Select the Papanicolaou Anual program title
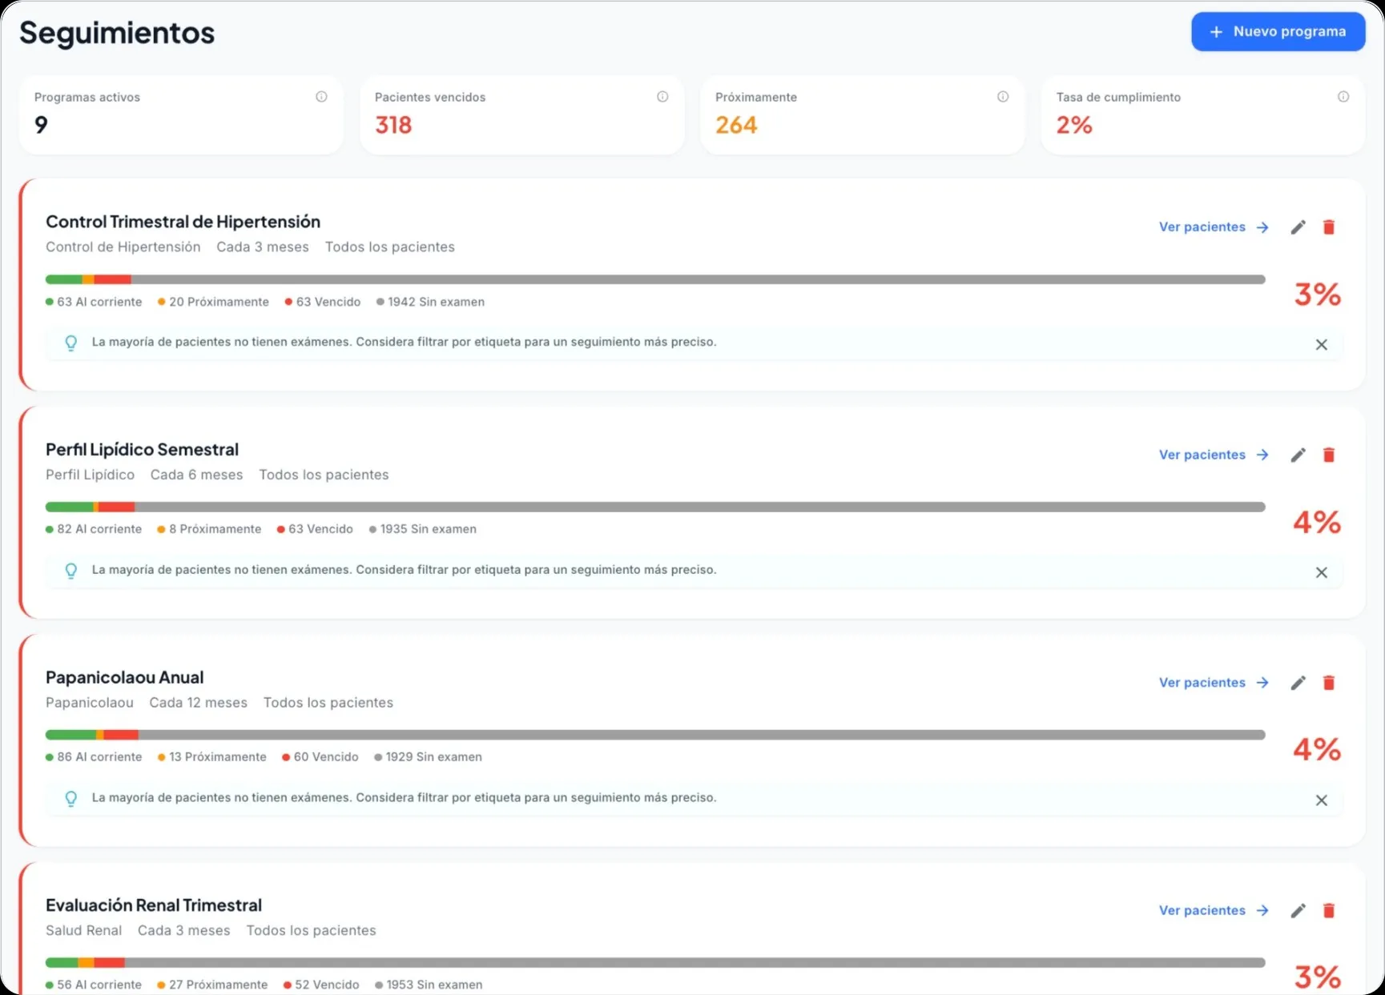Image resolution: width=1385 pixels, height=995 pixels. (124, 677)
